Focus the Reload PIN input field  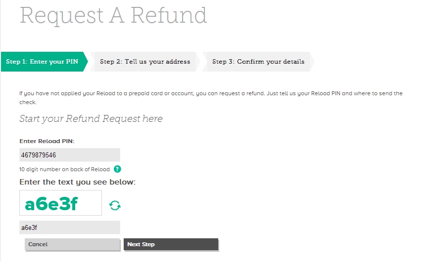click(x=70, y=155)
